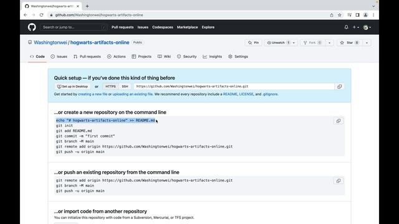Click the browser address bar
This screenshot has height=224, width=399.
click(x=188, y=15)
